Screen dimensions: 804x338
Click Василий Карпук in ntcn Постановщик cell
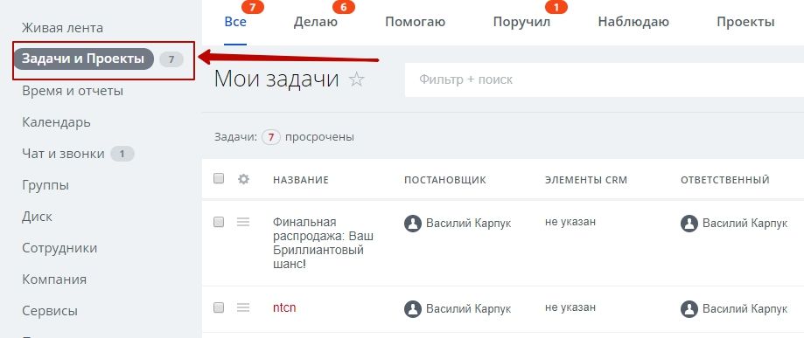468,309
